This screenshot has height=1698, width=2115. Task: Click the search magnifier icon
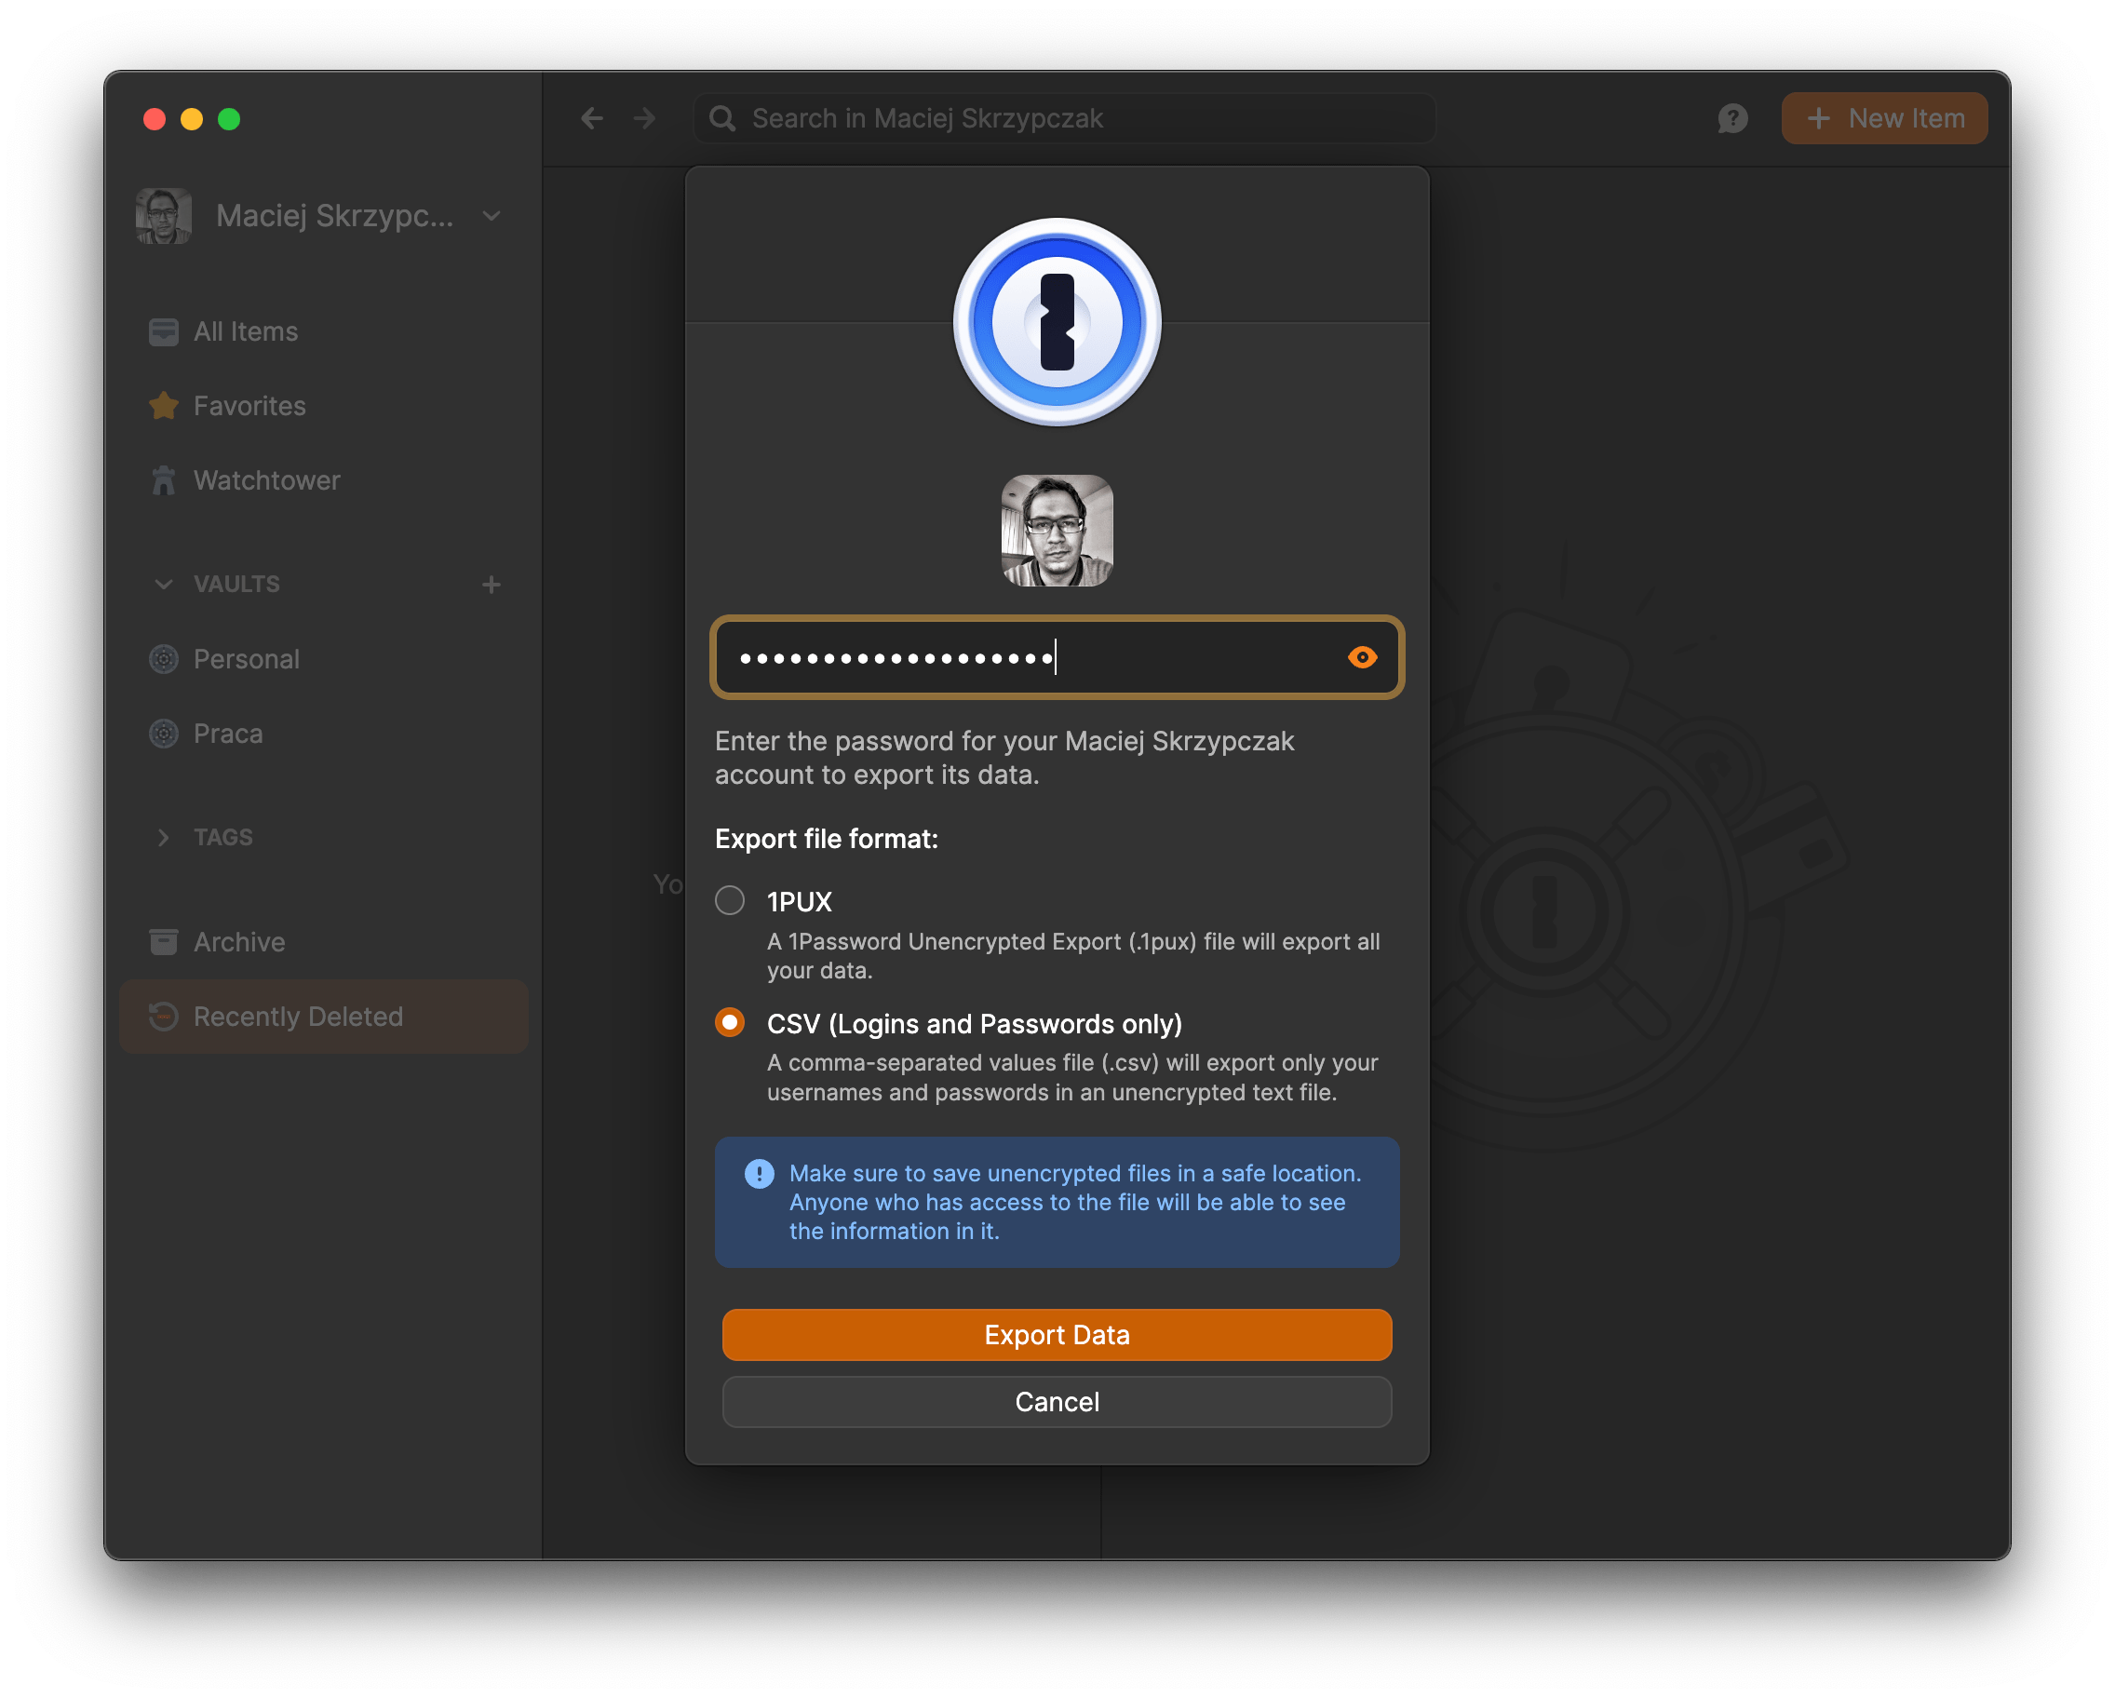pos(722,119)
